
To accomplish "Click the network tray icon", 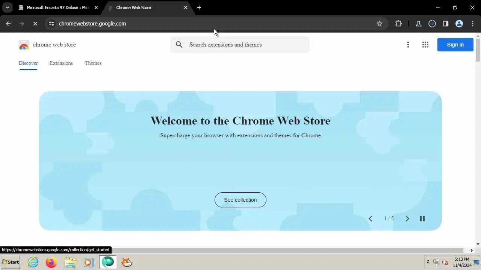I will 436,262.
